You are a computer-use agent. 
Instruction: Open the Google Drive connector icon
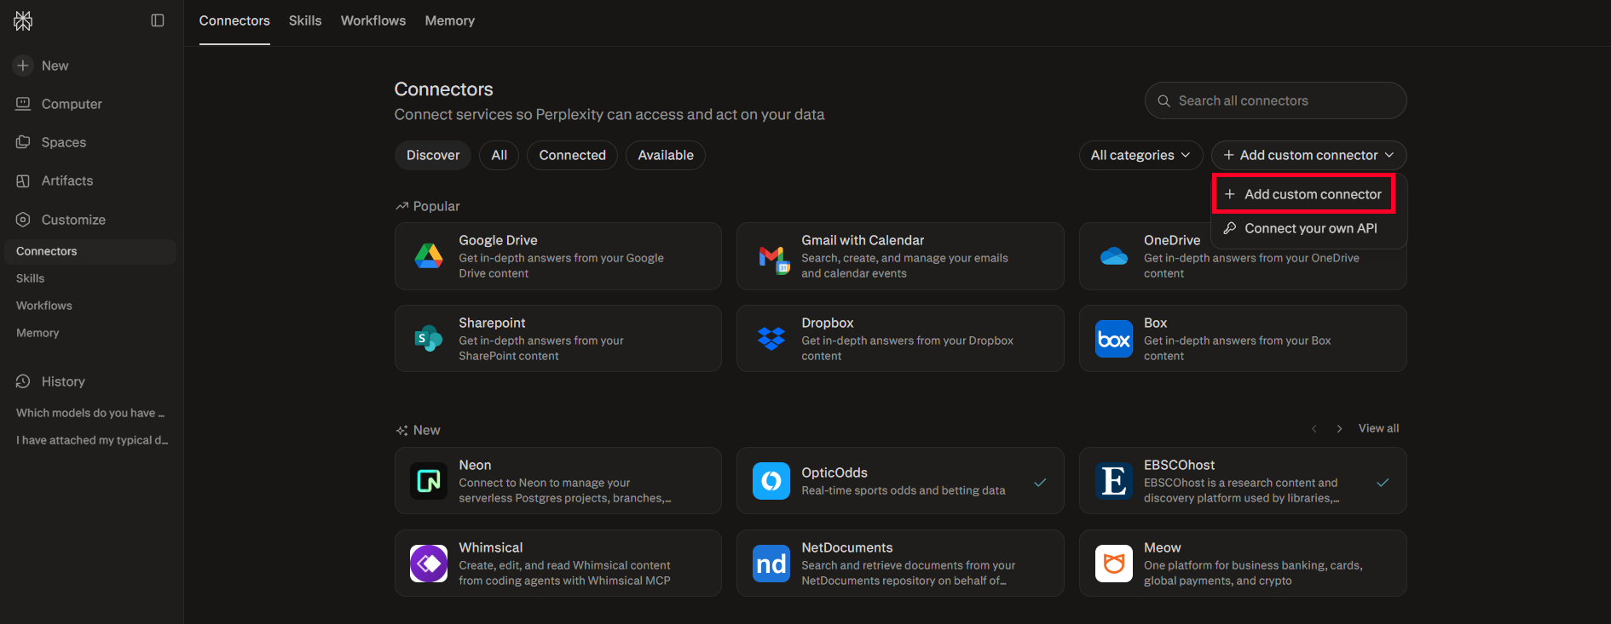pos(429,256)
